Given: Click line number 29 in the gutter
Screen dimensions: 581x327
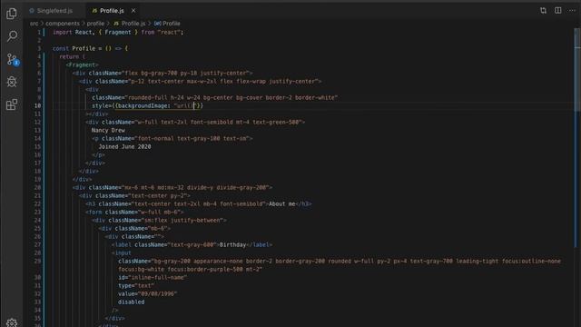Looking at the screenshot, I should pyautogui.click(x=37, y=261).
